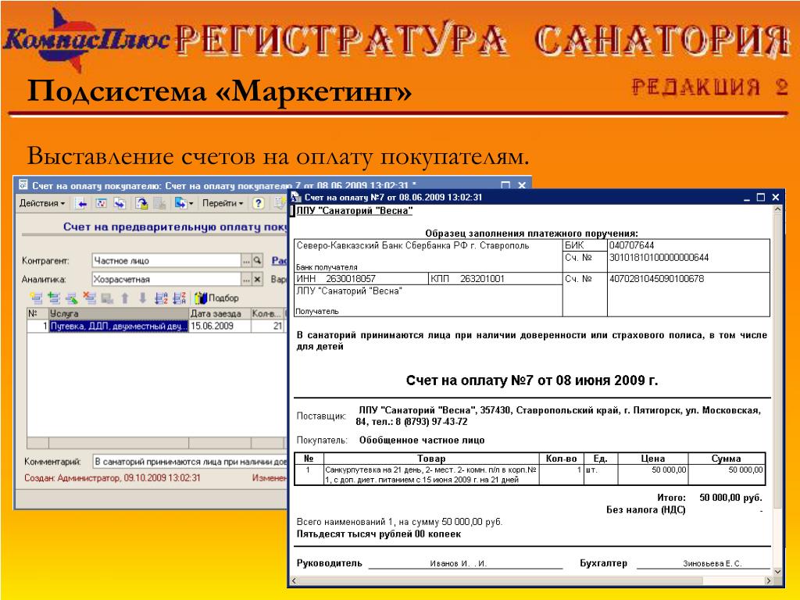The image size is (800, 600).
Task: Click the sort ascending A-Z icon
Action: [161, 298]
